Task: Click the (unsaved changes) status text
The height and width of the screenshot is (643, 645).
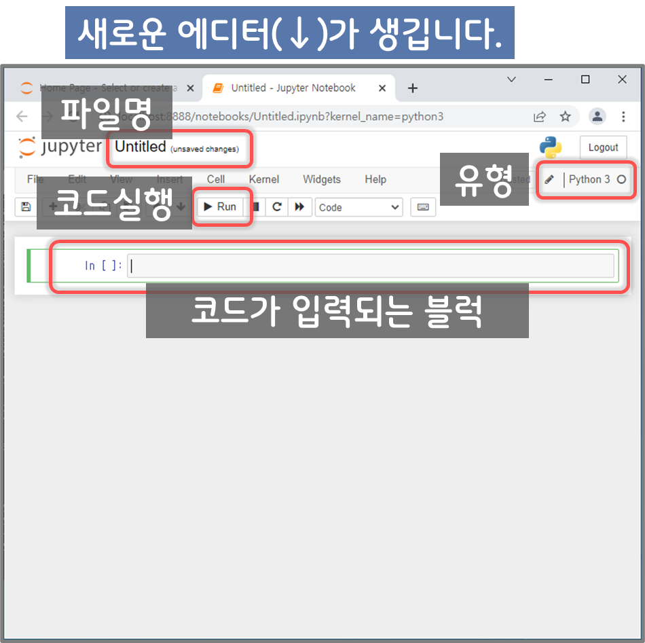Action: click(x=204, y=149)
